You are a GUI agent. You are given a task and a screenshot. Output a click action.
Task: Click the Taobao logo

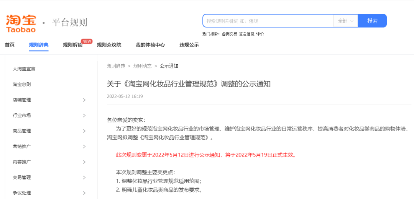coord(21,23)
